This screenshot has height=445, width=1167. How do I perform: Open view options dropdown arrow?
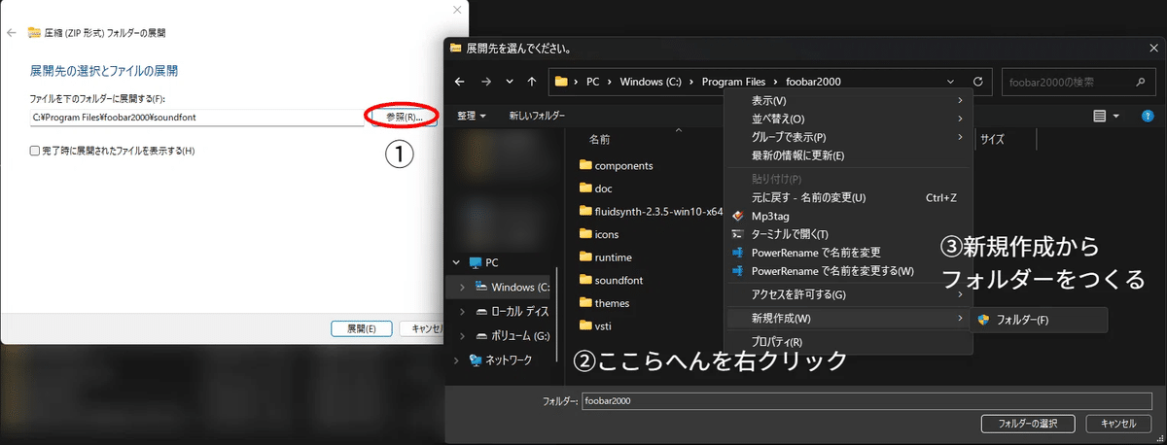coord(1116,116)
